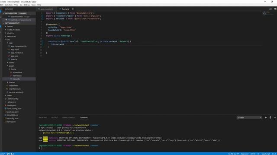
Task: Click the code minimap preview
Action: tap(268, 13)
